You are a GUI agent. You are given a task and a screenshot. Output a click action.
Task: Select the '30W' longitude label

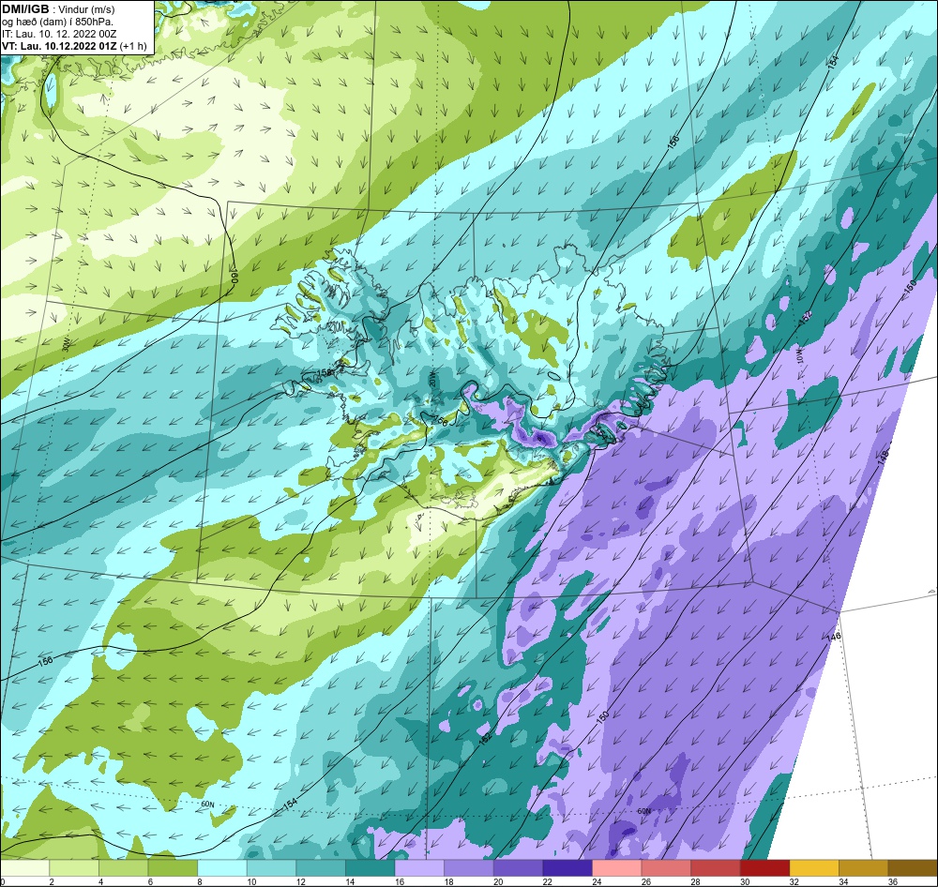66,345
